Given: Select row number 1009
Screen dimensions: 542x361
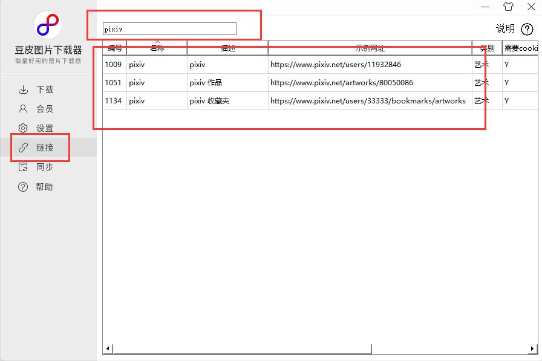Looking at the screenshot, I should (x=113, y=65).
